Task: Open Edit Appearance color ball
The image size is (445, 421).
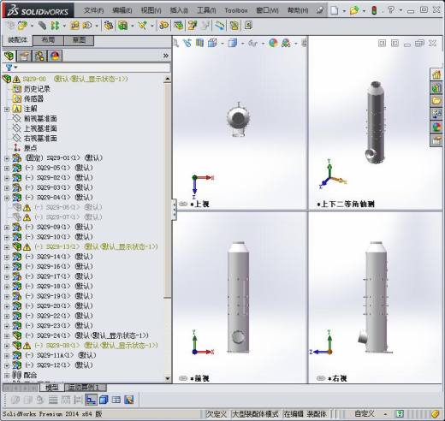Action: tap(273, 43)
